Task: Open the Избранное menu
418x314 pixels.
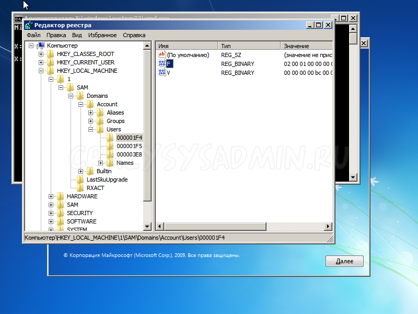Action: click(x=102, y=35)
